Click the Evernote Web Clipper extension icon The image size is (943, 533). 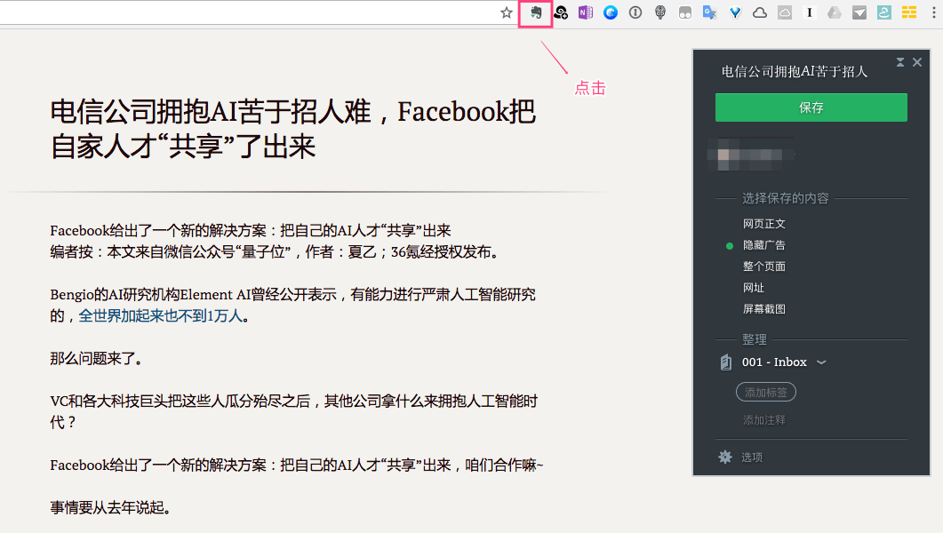[x=536, y=12]
